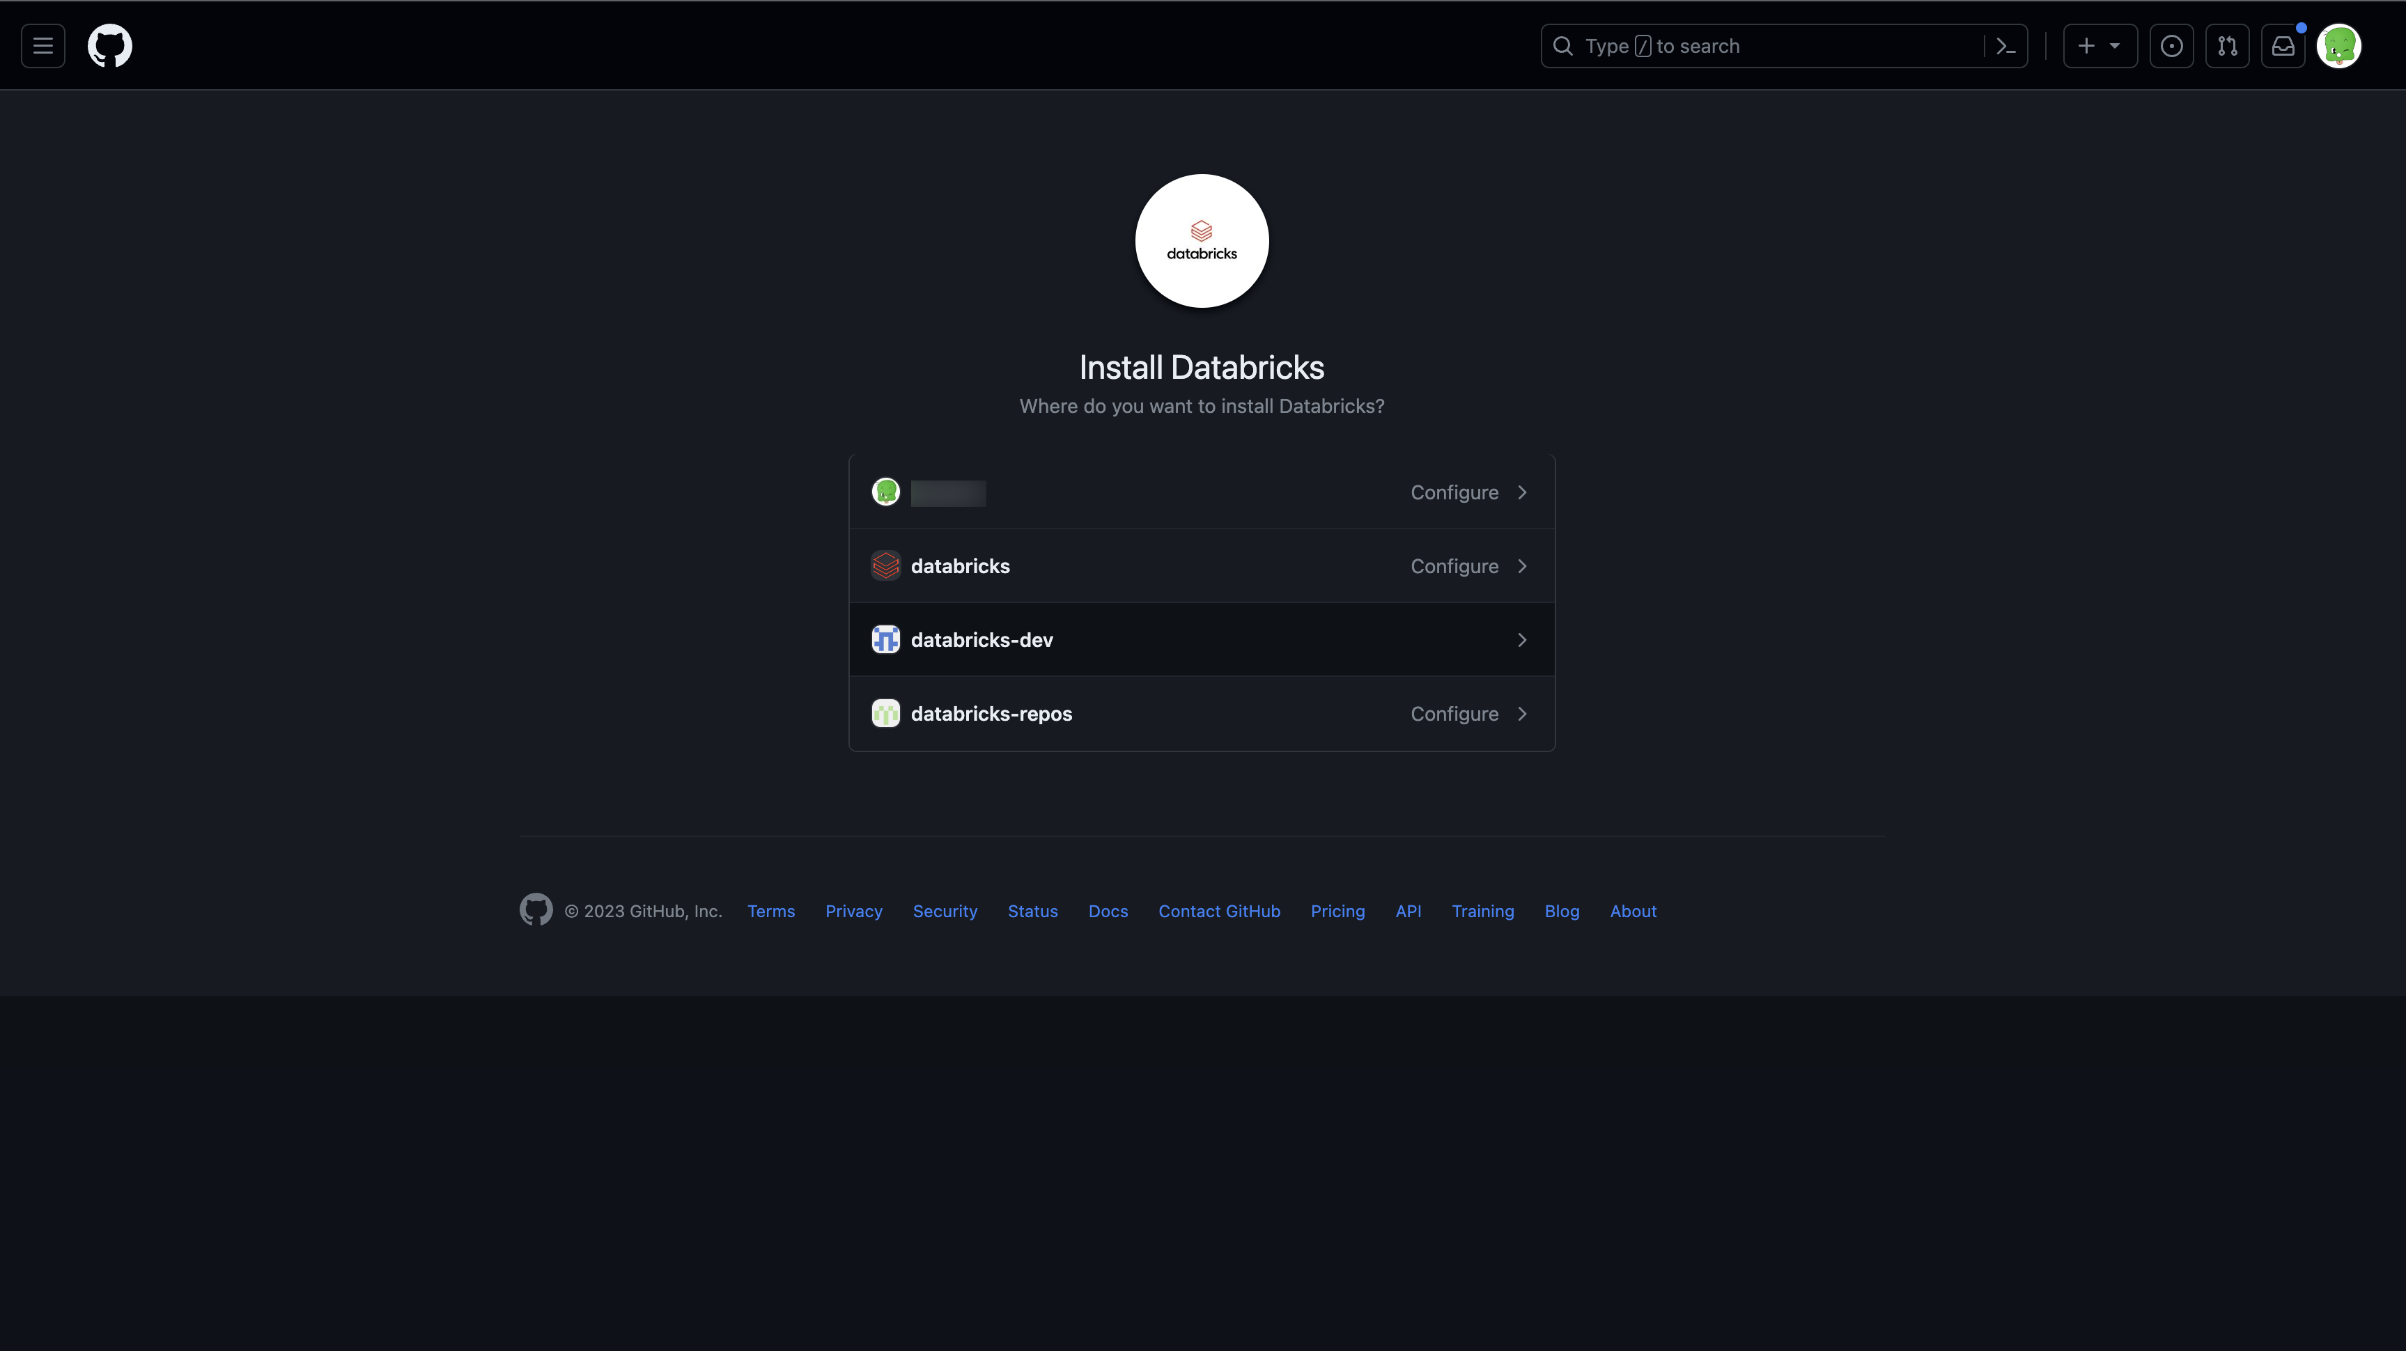Click the create new repository plus icon
This screenshot has height=1351, width=2406.
[x=2086, y=45]
